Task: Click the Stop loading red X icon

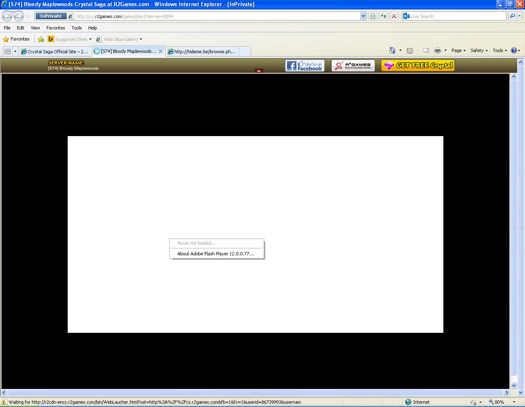Action: (394, 16)
